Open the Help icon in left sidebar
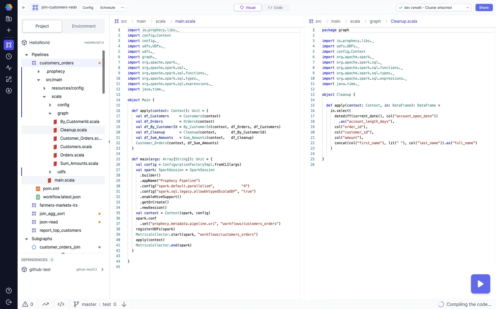Image resolution: width=496 pixels, height=309 pixels. (x=9, y=290)
